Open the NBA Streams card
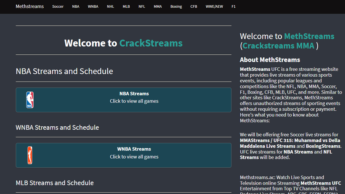 (124, 100)
